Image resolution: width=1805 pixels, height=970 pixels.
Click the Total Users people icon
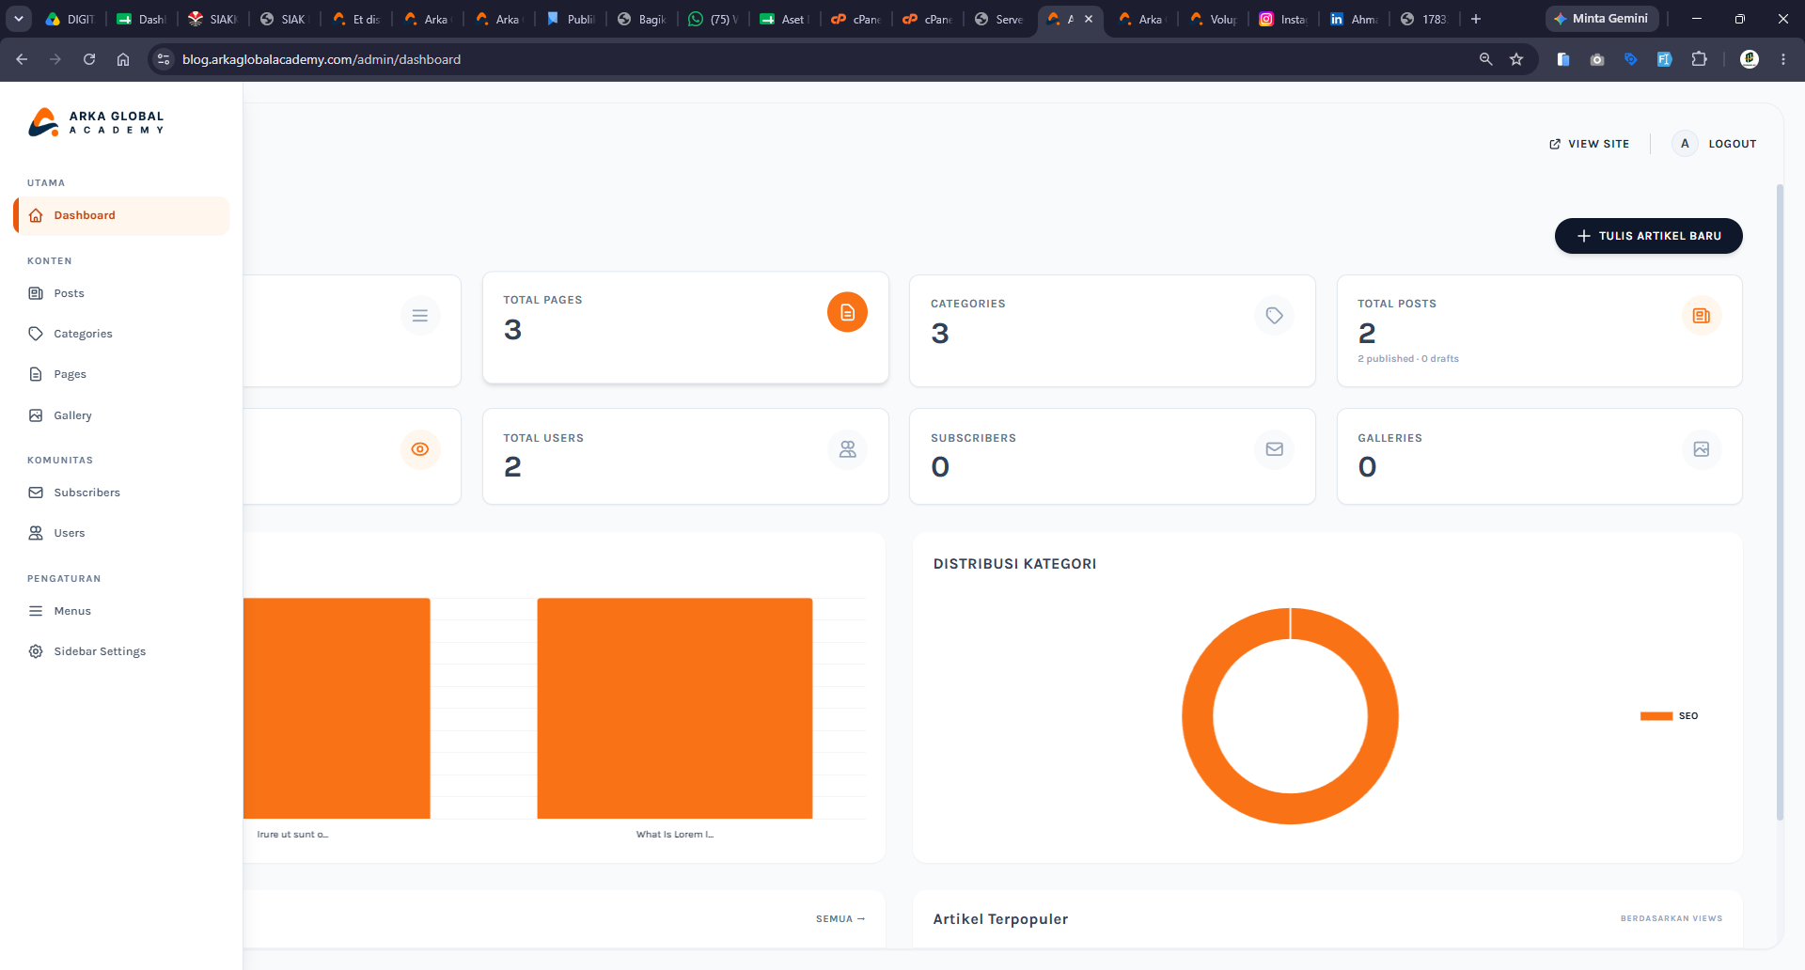click(847, 449)
